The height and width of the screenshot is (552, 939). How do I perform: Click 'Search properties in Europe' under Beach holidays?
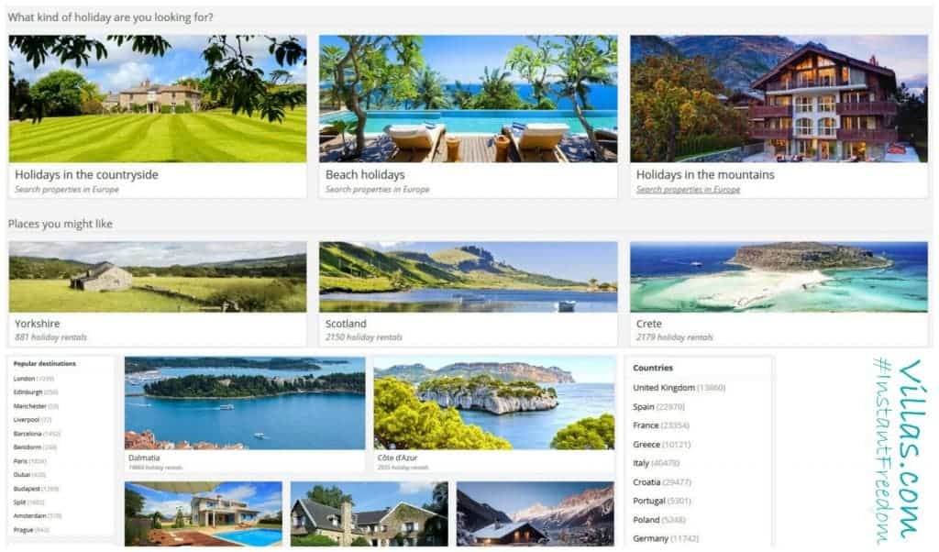(x=377, y=189)
